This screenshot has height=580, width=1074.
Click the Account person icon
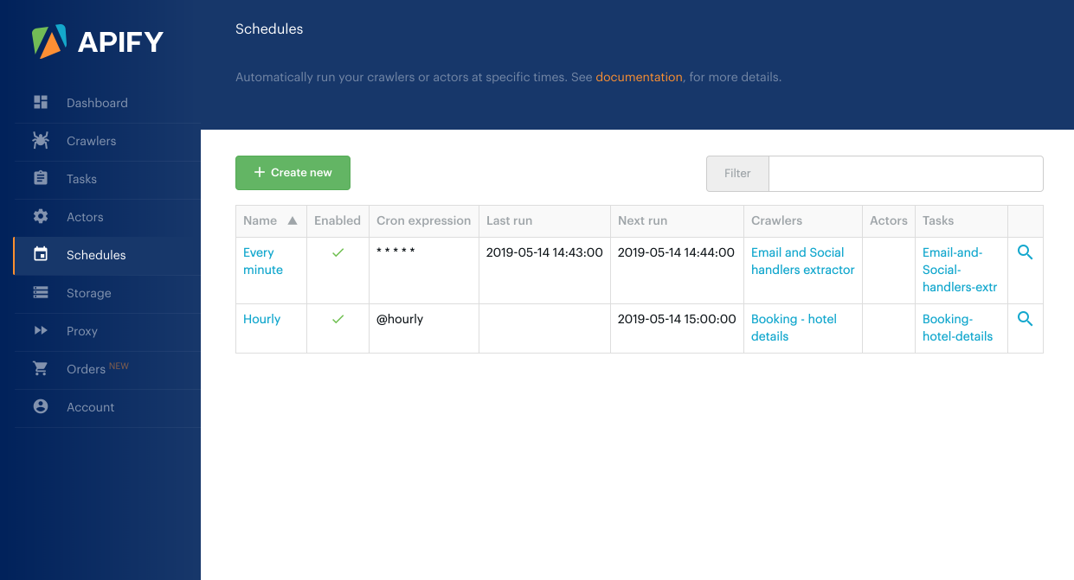point(40,407)
